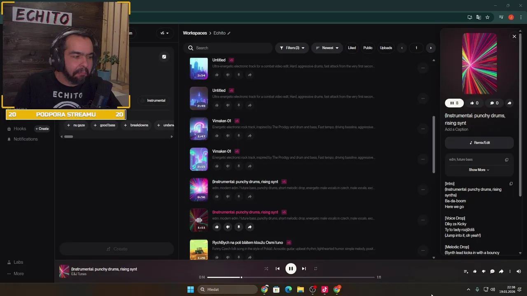
Task: Toggle the Uploads filter
Action: (x=386, y=48)
